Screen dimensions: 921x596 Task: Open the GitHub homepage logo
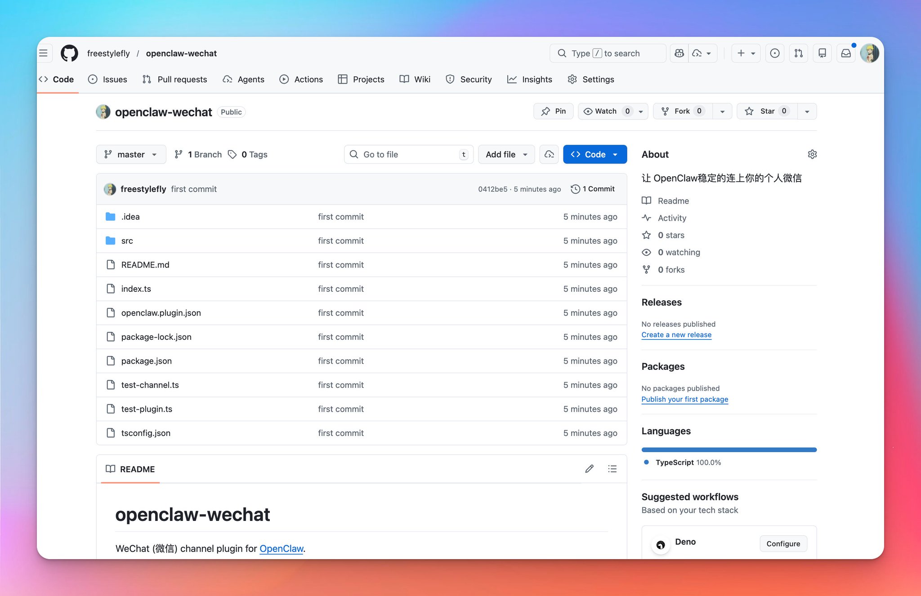click(69, 53)
